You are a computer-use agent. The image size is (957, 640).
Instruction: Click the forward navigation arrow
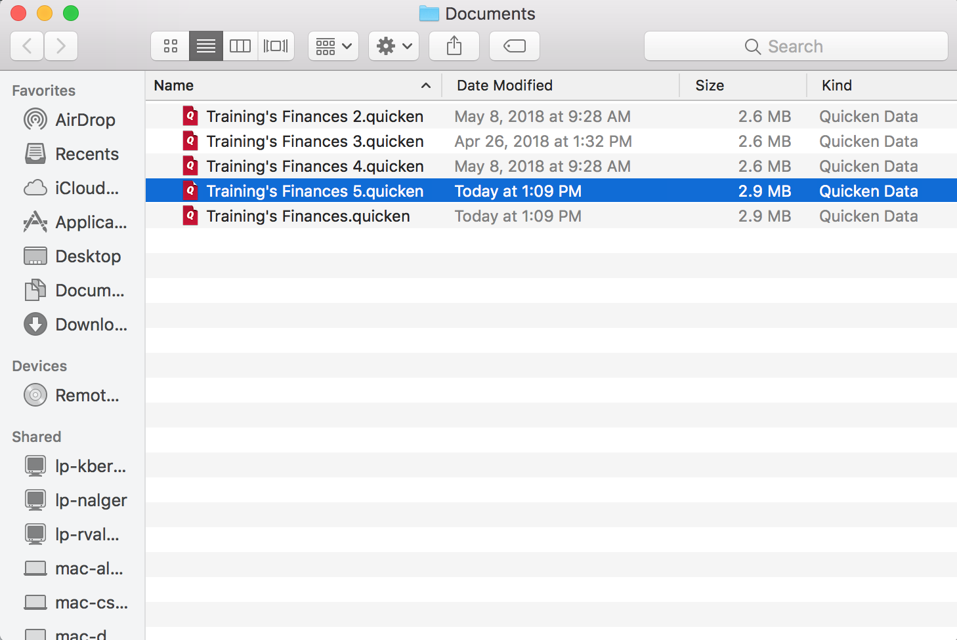[61, 46]
